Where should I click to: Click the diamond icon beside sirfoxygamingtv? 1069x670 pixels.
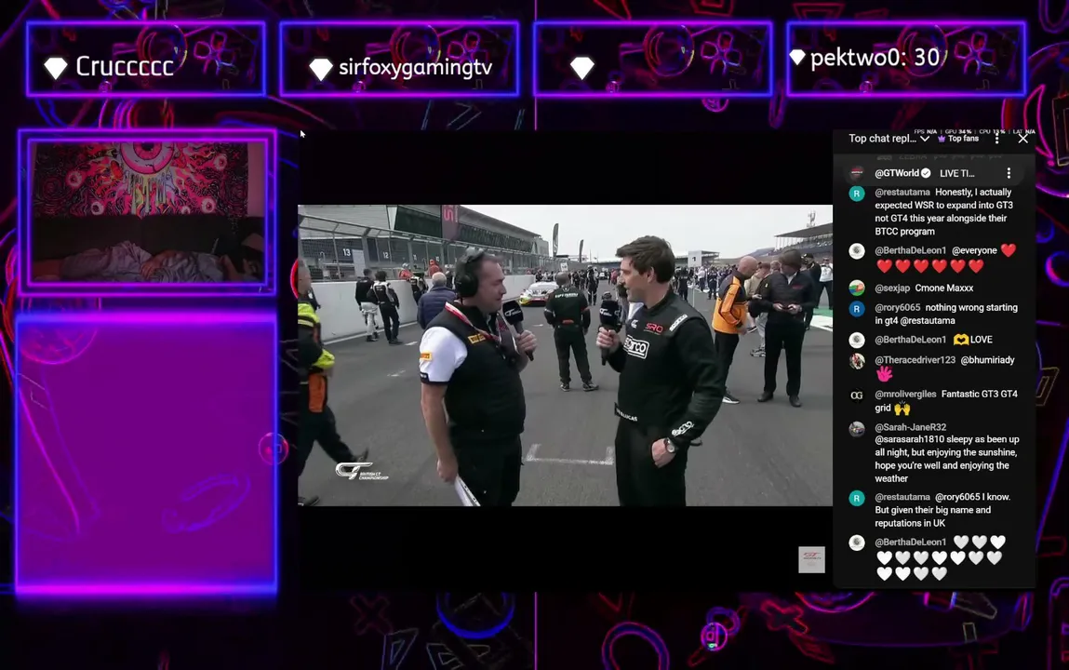[320, 68]
